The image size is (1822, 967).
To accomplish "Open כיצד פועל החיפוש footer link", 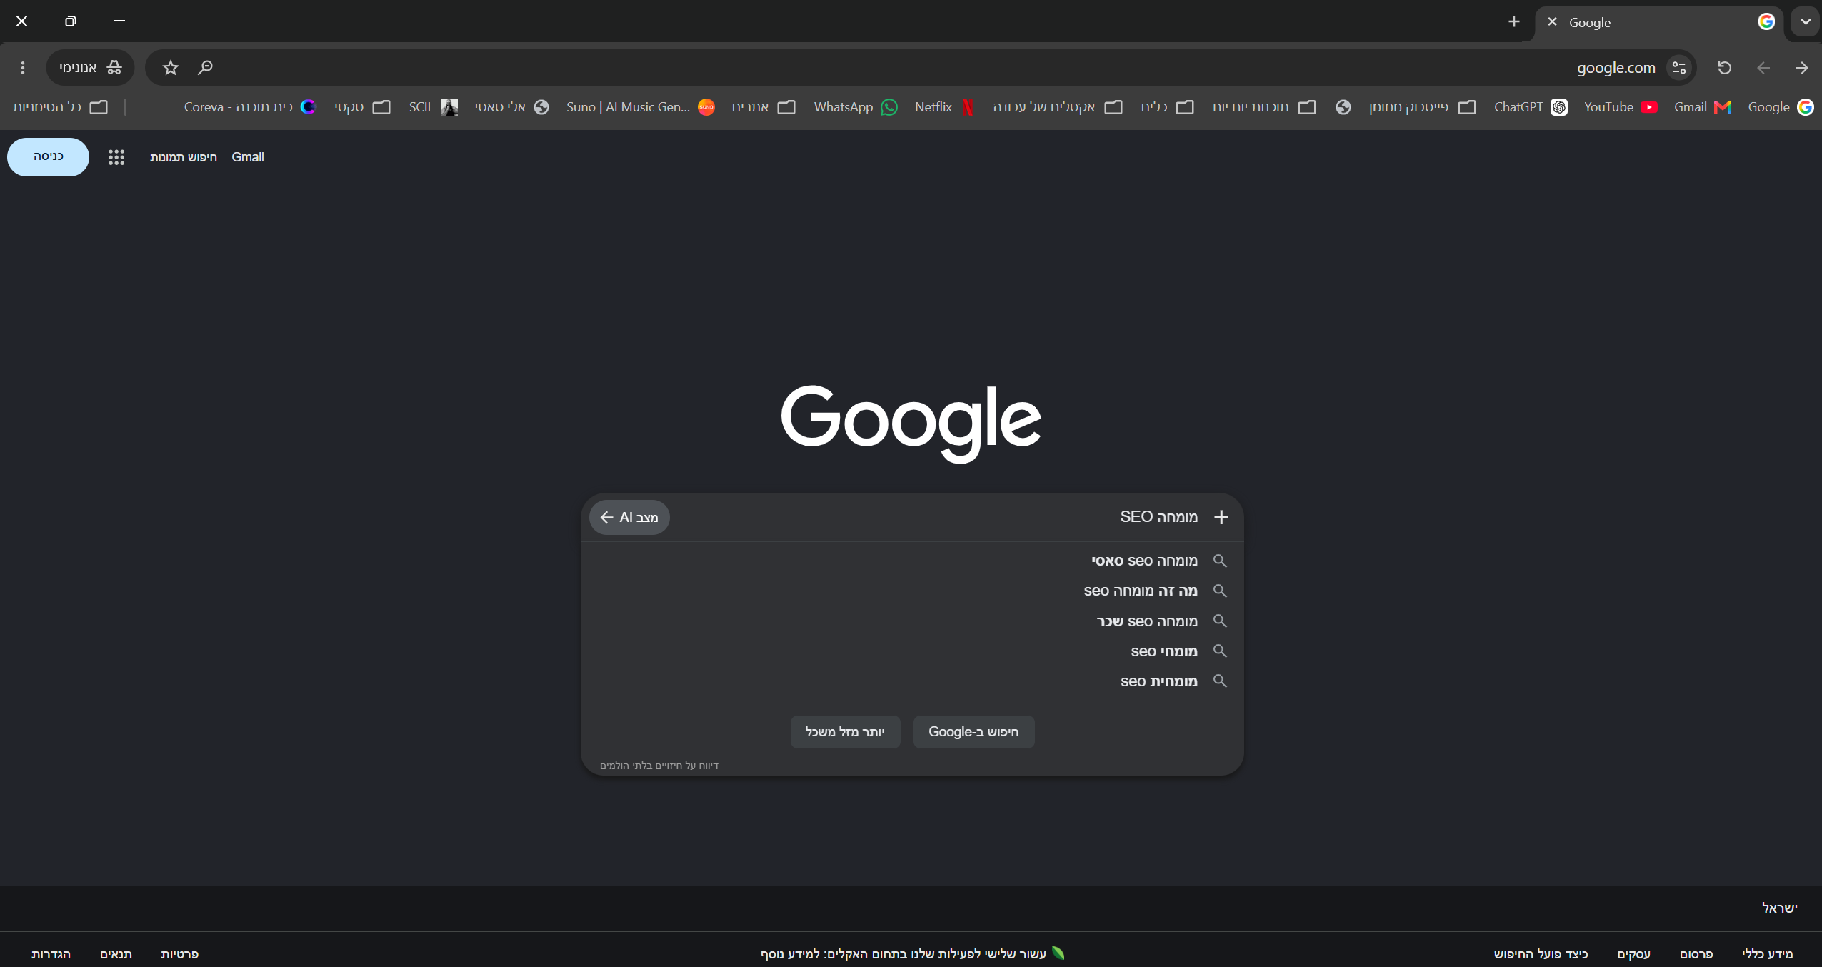I will [x=1541, y=954].
